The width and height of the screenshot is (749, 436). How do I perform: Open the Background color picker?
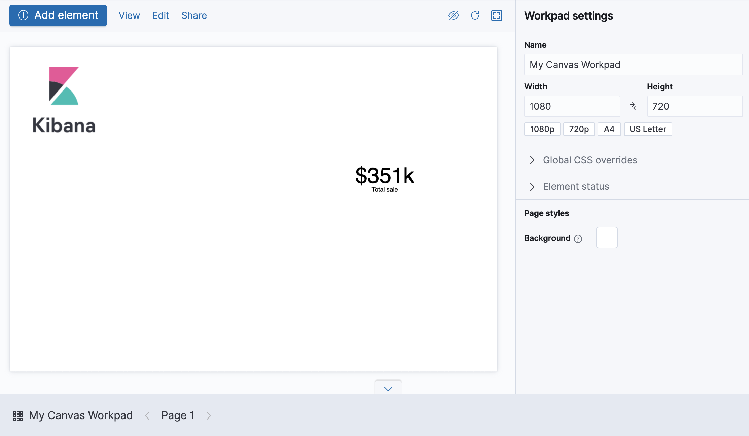(x=607, y=238)
